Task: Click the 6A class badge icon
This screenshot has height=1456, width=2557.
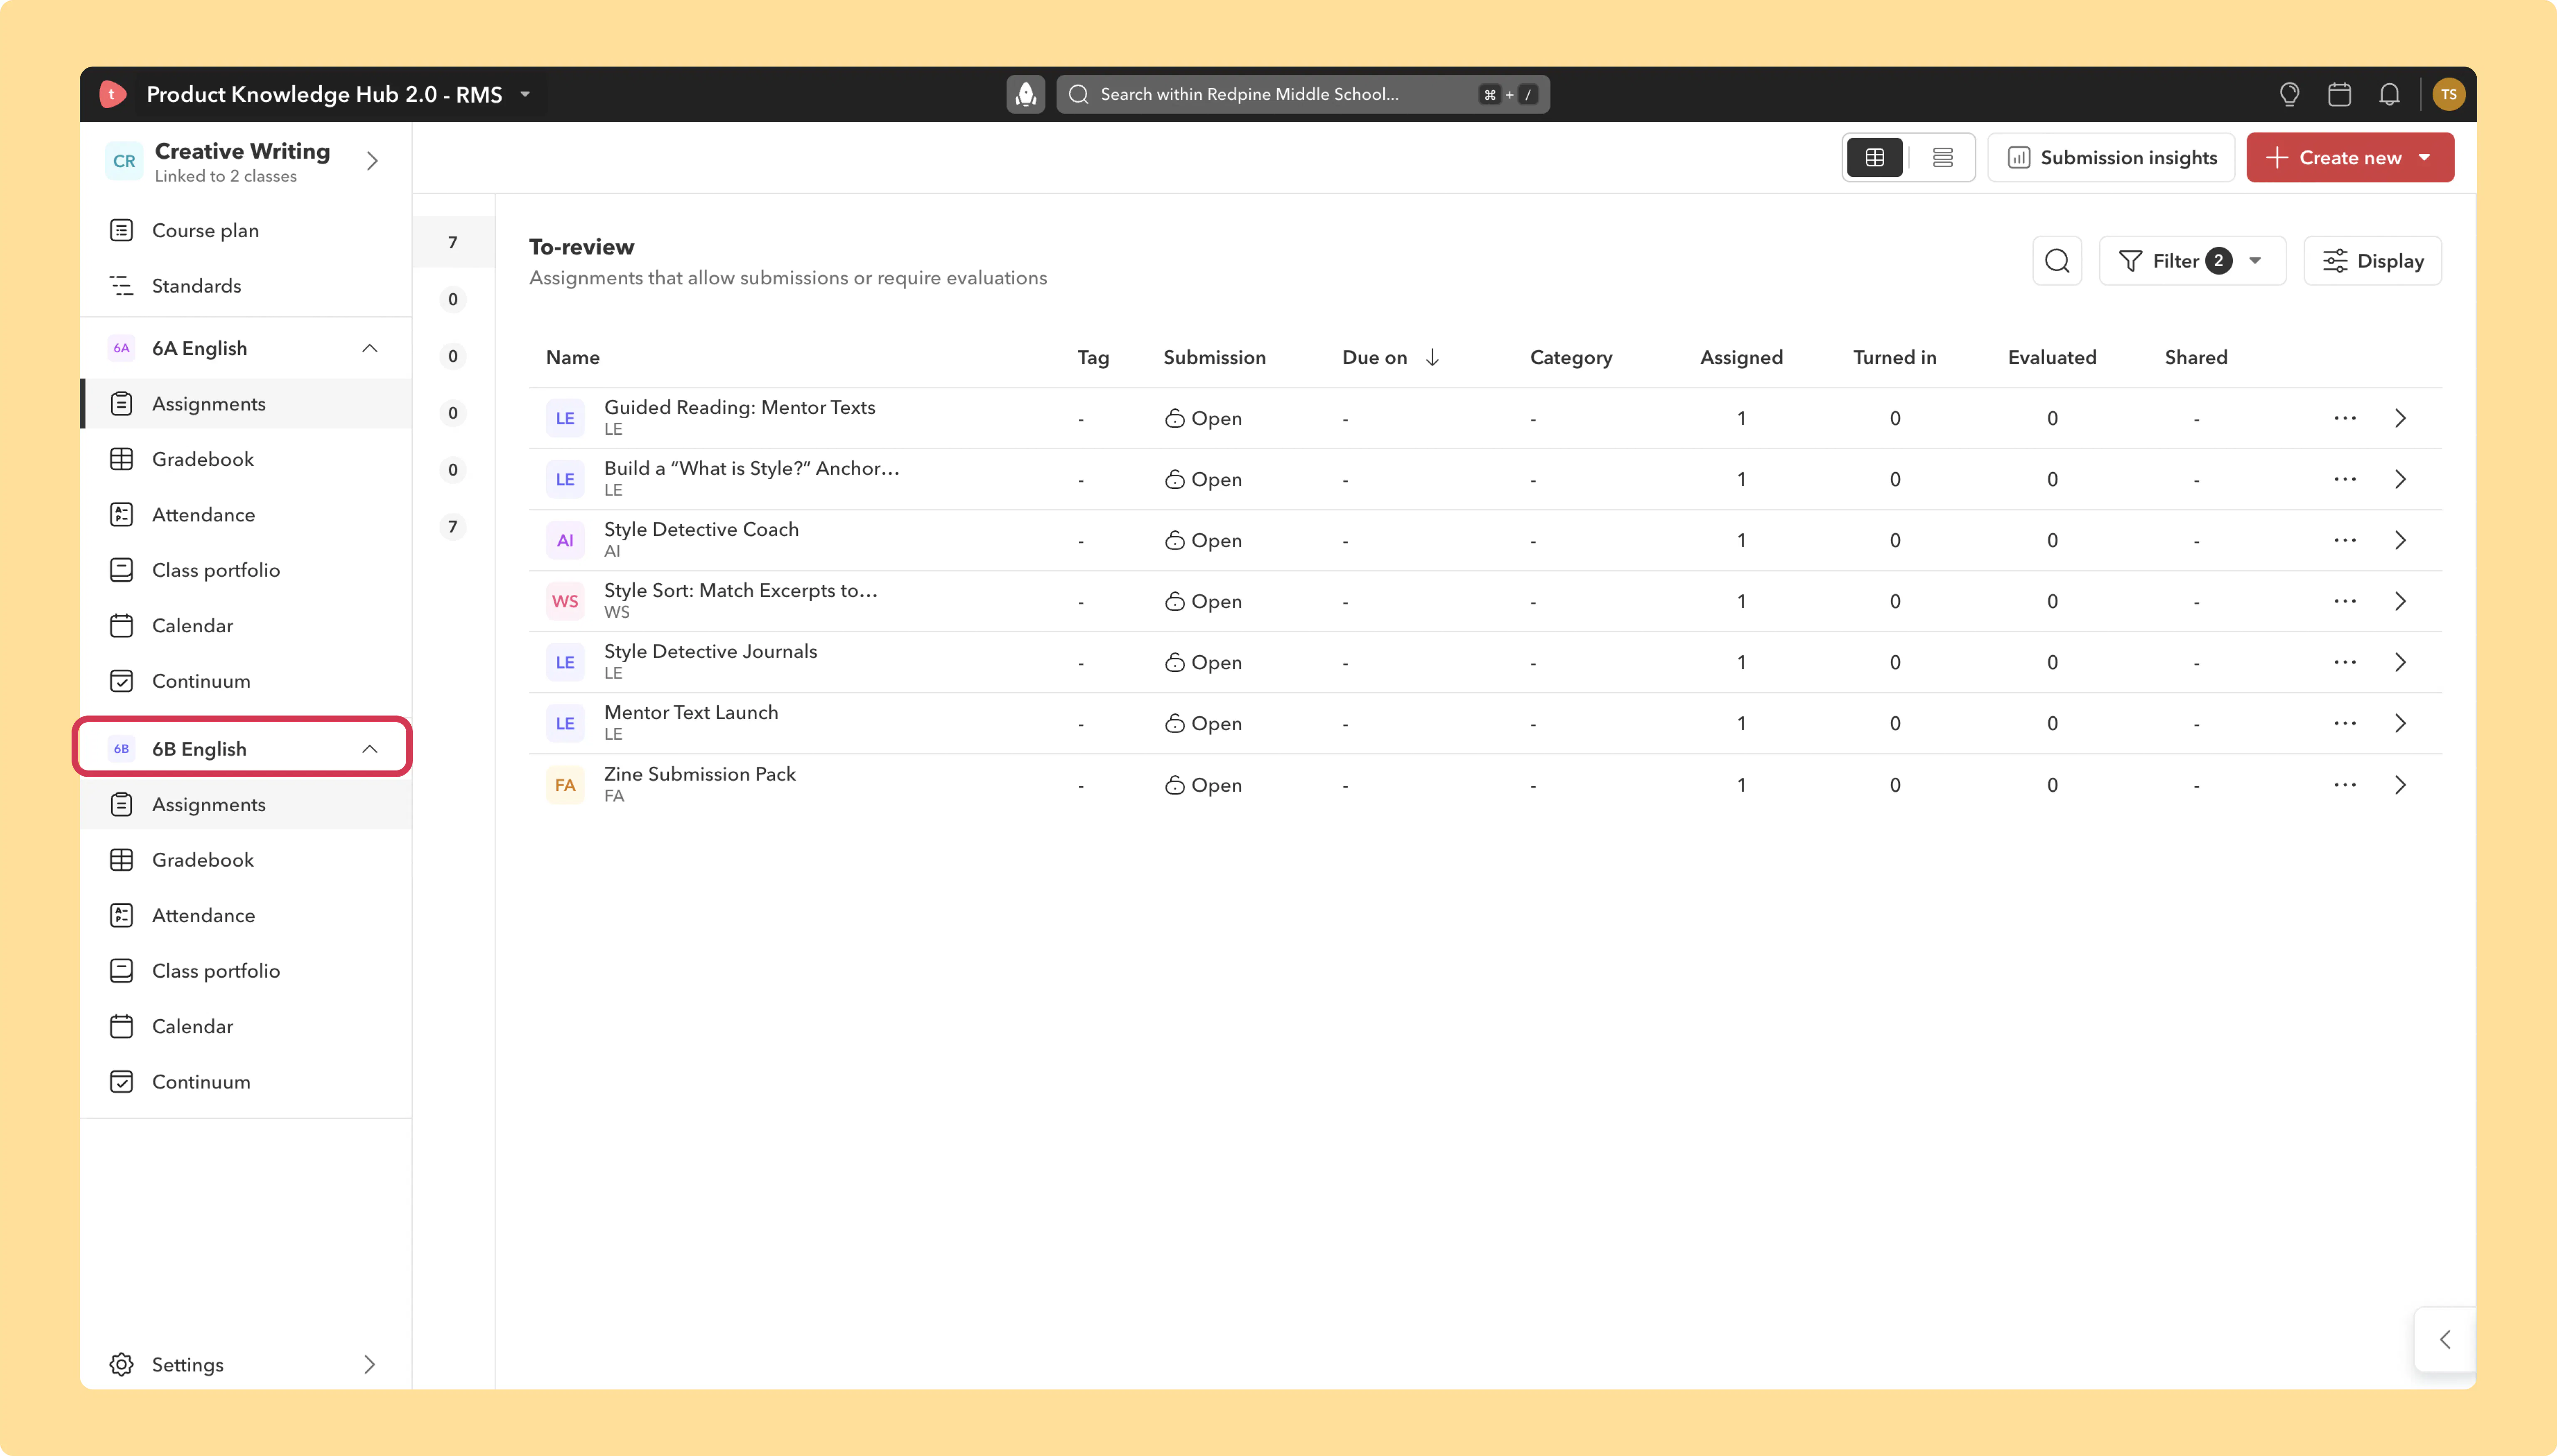Action: tap(121, 348)
